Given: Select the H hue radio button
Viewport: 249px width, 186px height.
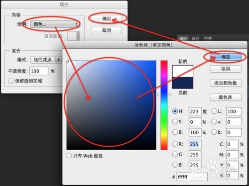Looking at the screenshot, I should 175,111.
